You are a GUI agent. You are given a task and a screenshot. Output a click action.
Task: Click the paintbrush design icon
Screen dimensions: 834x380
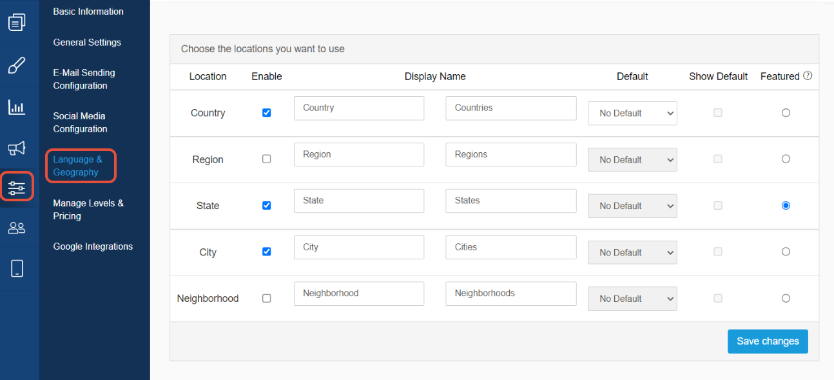click(x=17, y=65)
